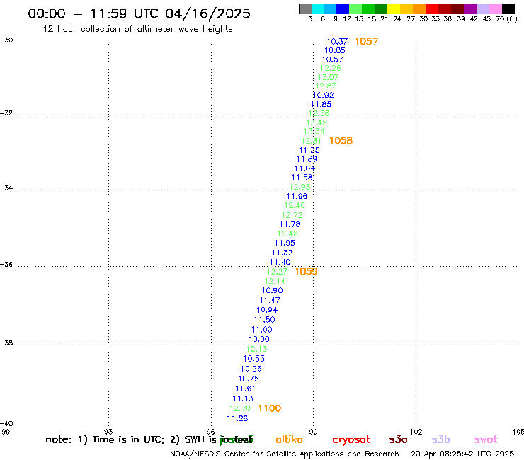Image resolution: width=524 pixels, height=460 pixels.
Task: Click the 12.27 green wave height
Action: pos(277,272)
